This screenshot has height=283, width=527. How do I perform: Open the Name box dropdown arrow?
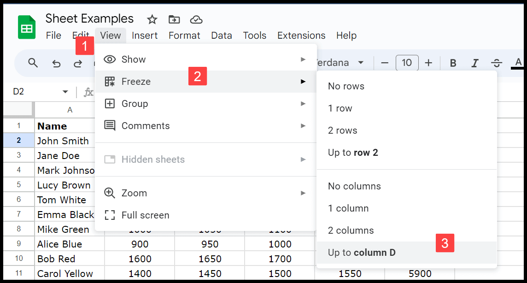coord(65,92)
